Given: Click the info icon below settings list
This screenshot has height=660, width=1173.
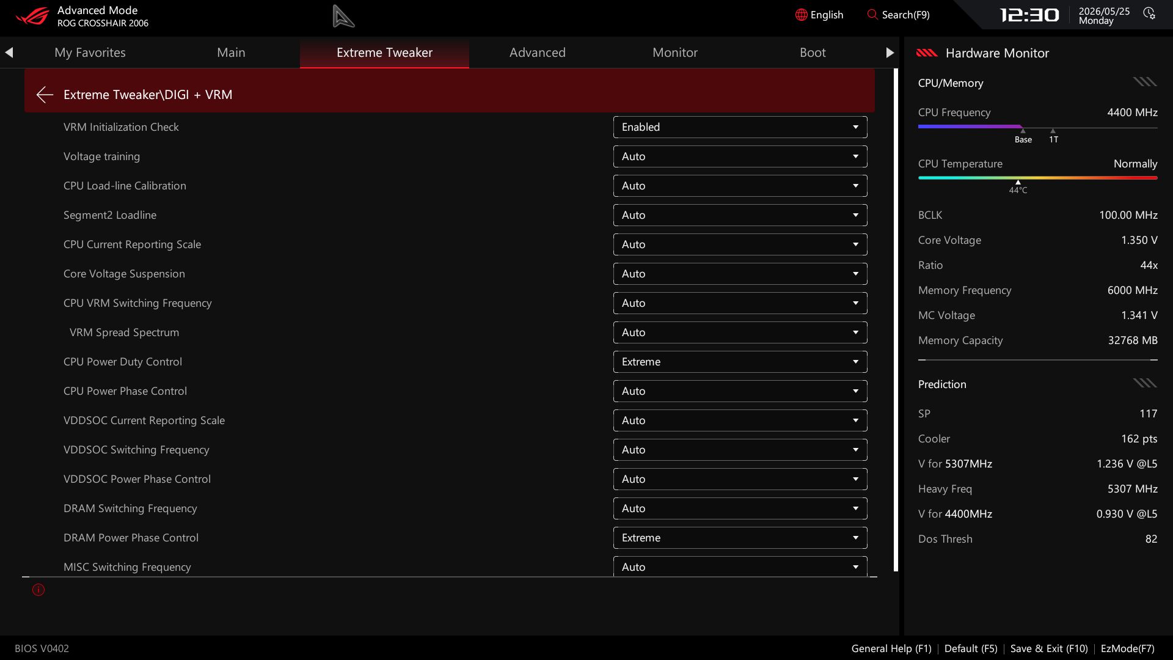Looking at the screenshot, I should (x=38, y=590).
